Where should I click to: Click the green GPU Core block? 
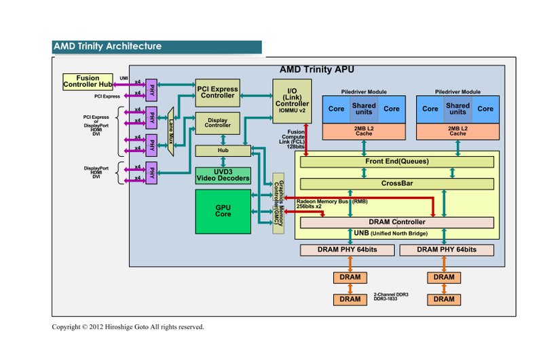click(223, 211)
